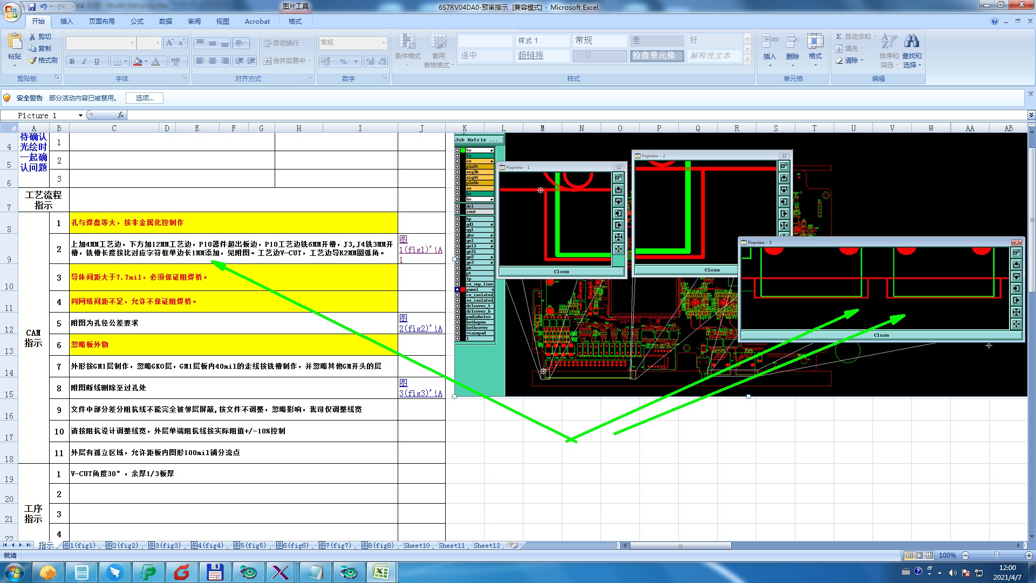Open fill color dropdown arrow

click(x=146, y=62)
